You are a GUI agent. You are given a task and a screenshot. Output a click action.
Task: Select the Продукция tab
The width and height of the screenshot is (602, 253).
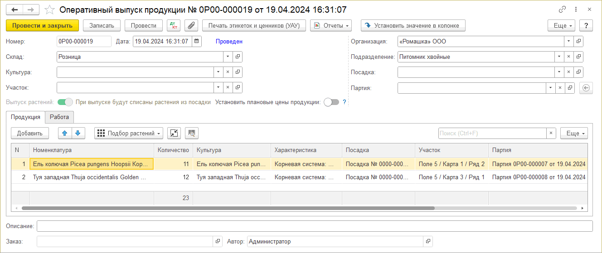[25, 117]
